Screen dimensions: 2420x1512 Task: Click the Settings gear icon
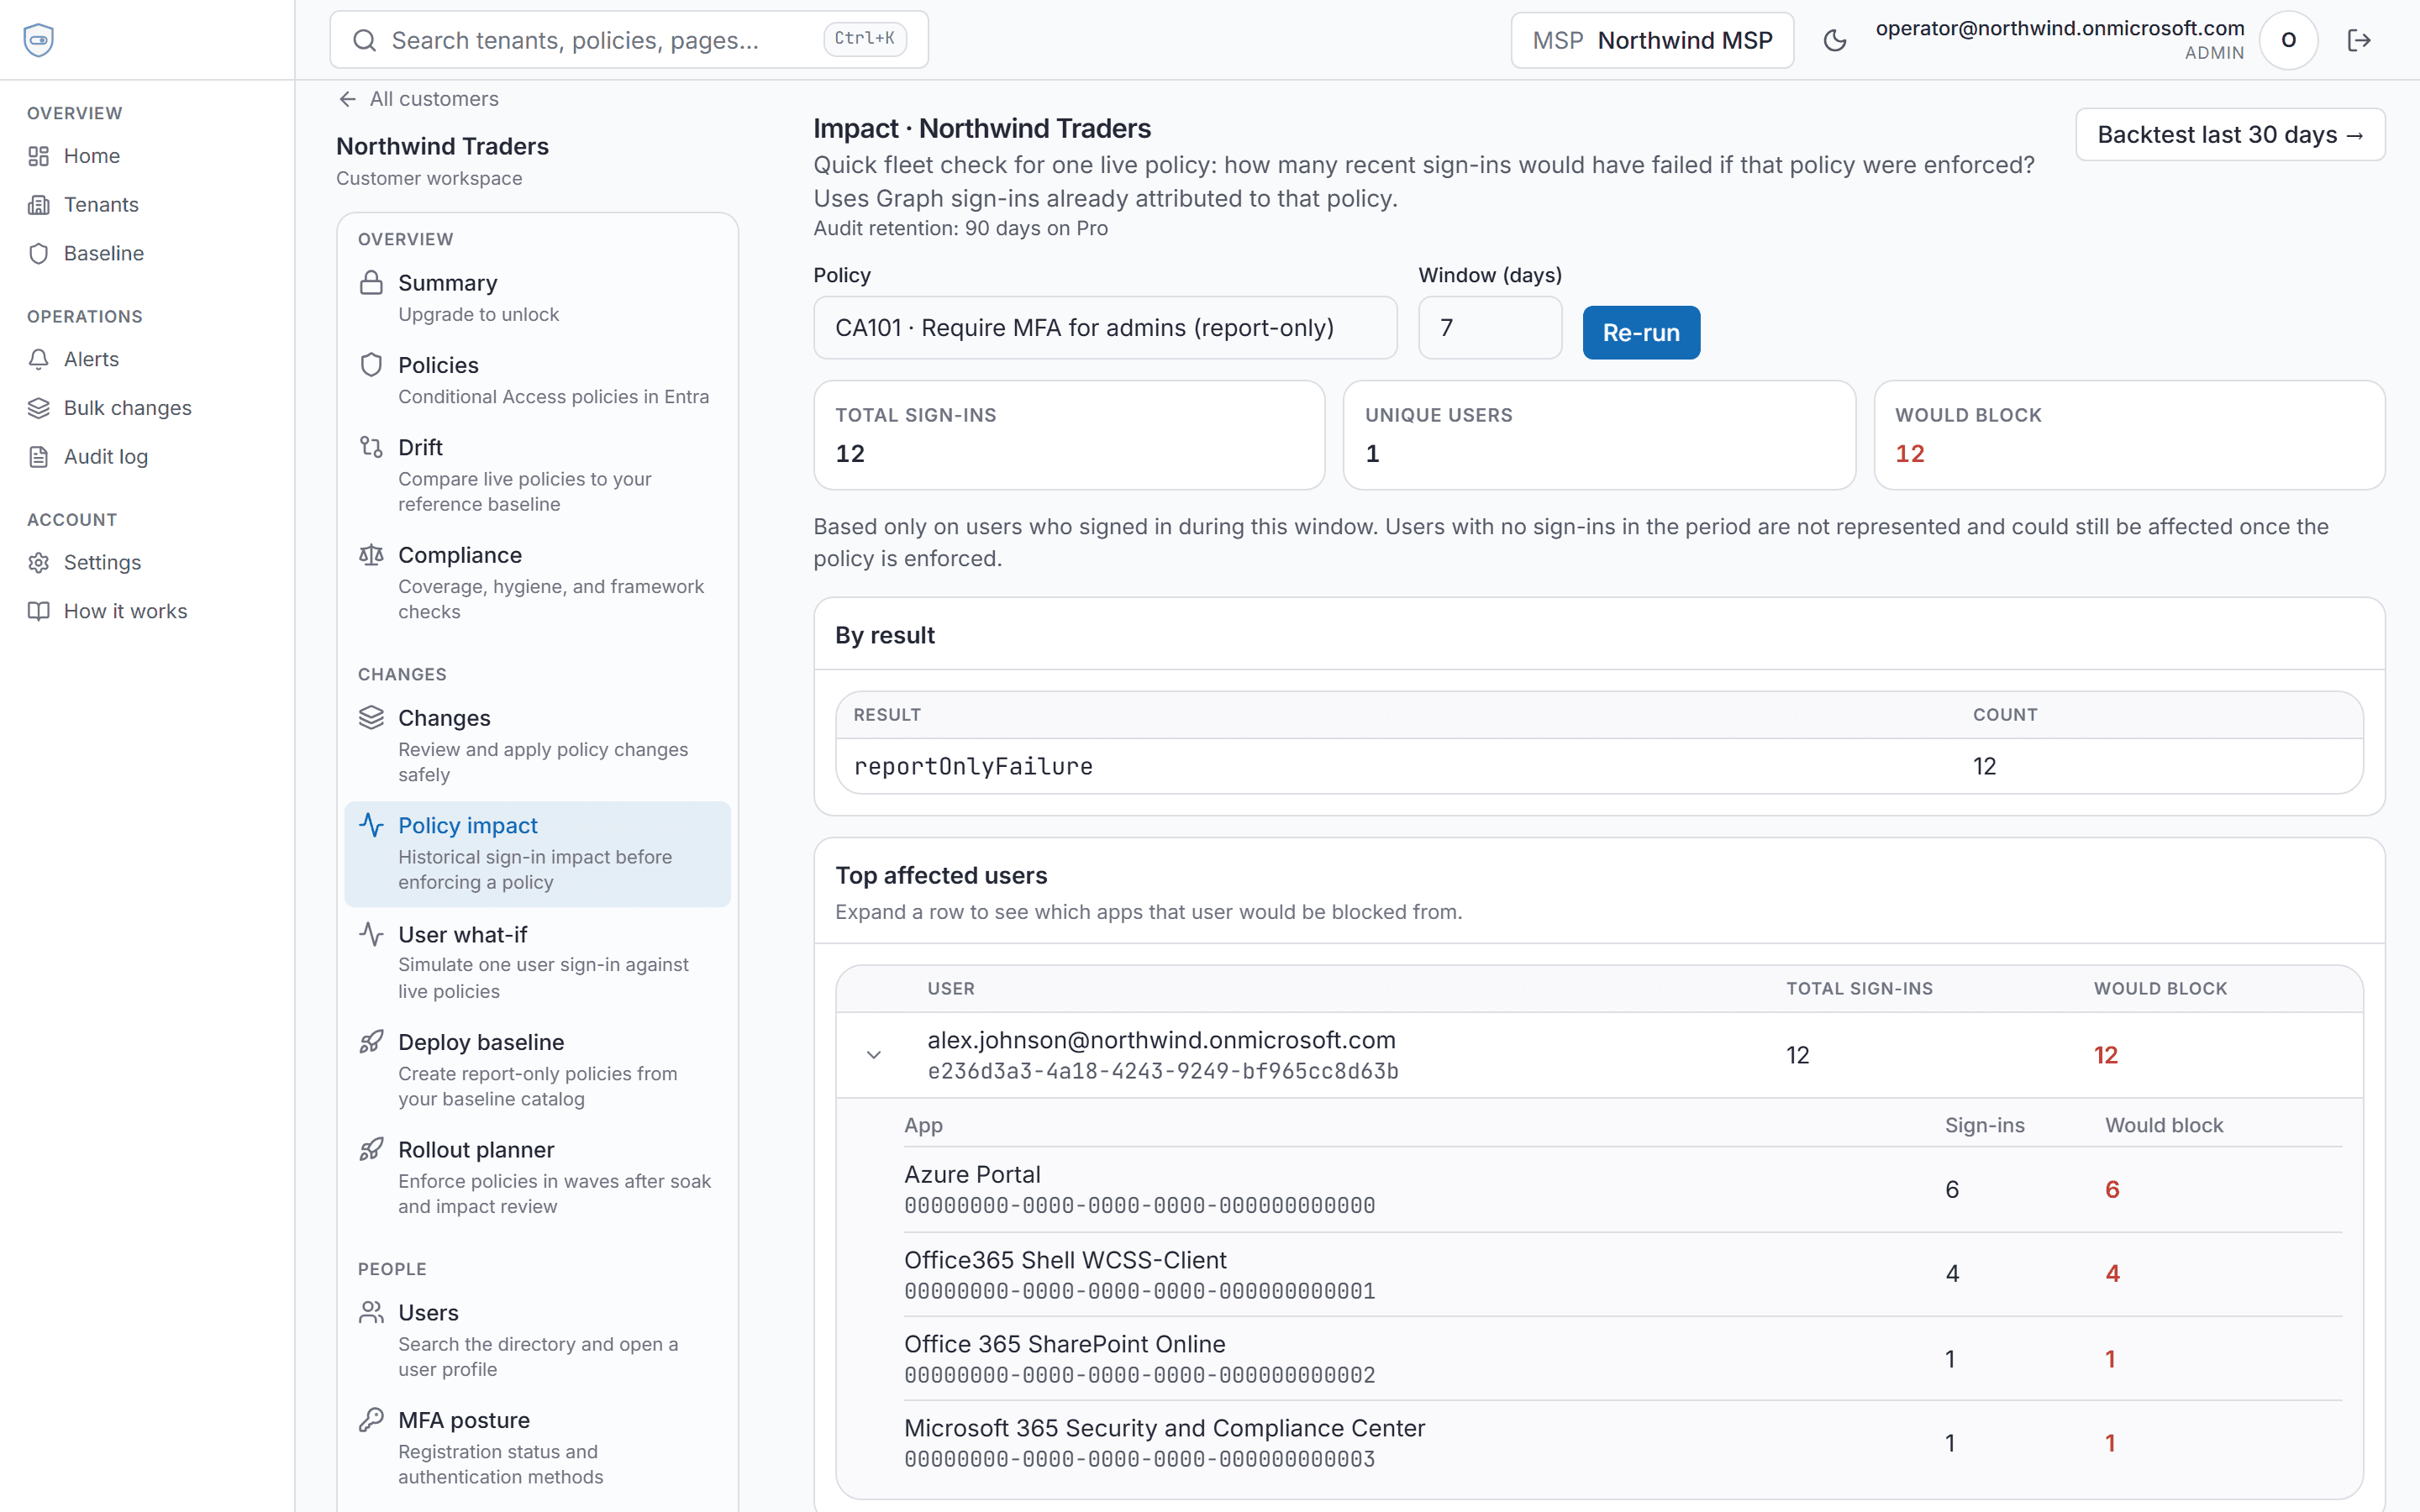pos(39,563)
